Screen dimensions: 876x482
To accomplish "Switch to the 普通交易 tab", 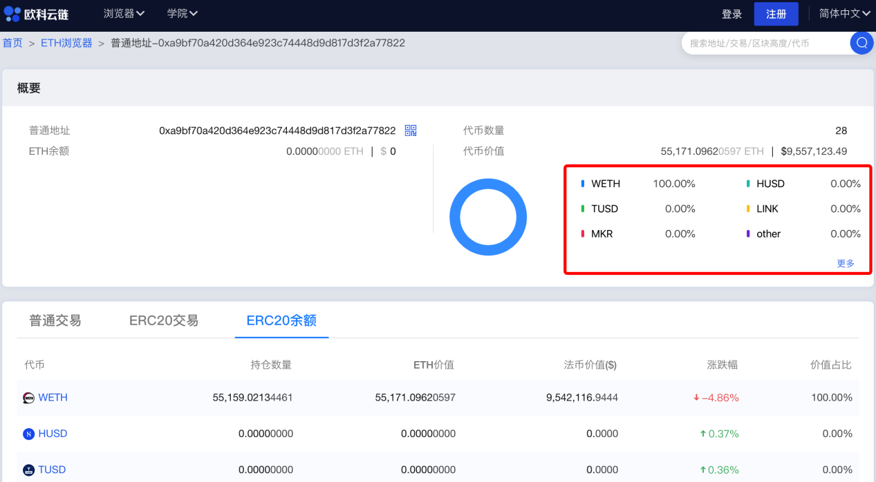I will click(55, 320).
